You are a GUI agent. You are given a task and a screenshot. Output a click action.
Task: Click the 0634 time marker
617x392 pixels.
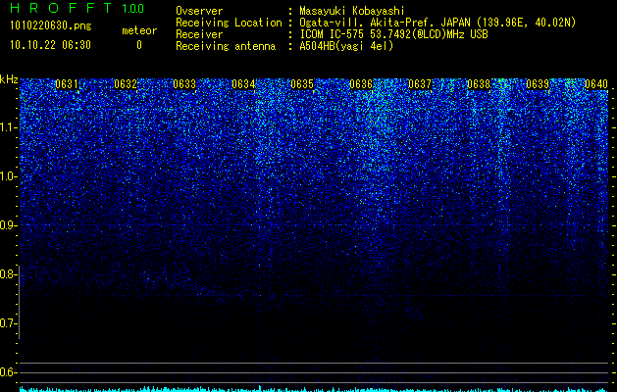(243, 84)
